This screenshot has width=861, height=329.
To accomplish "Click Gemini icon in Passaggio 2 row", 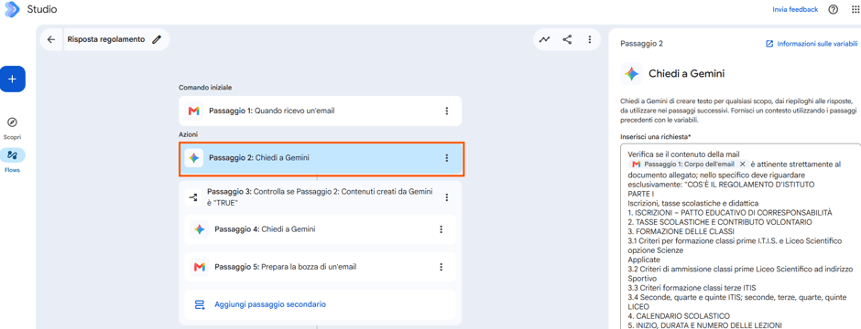I will click(193, 158).
